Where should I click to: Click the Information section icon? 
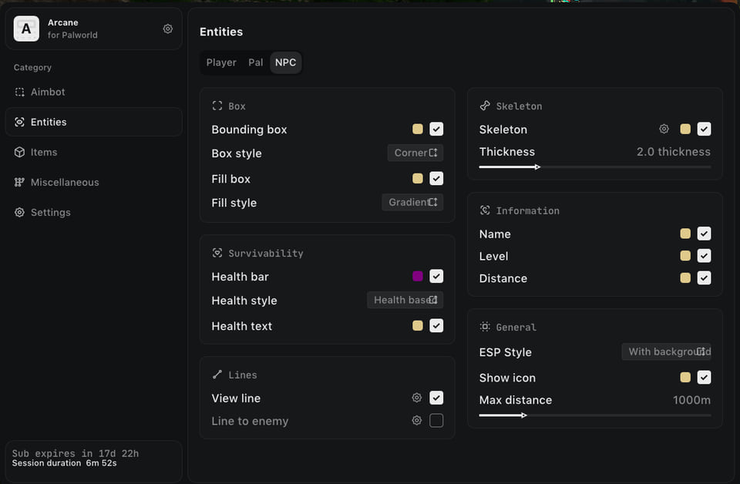485,210
